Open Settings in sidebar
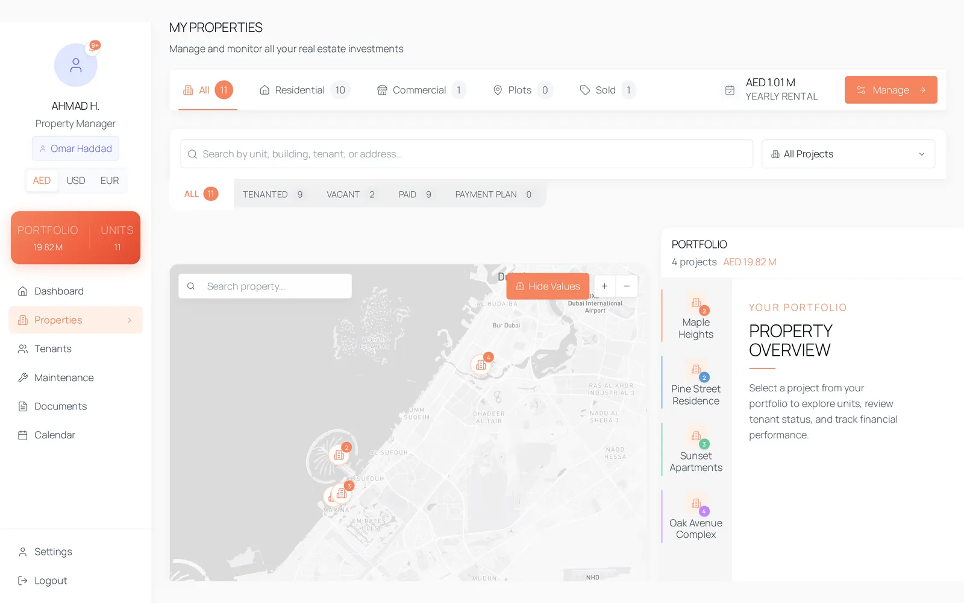964x603 pixels. (x=75, y=552)
